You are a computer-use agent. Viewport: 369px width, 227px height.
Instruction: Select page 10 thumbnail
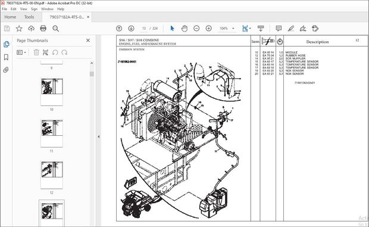coord(52,92)
